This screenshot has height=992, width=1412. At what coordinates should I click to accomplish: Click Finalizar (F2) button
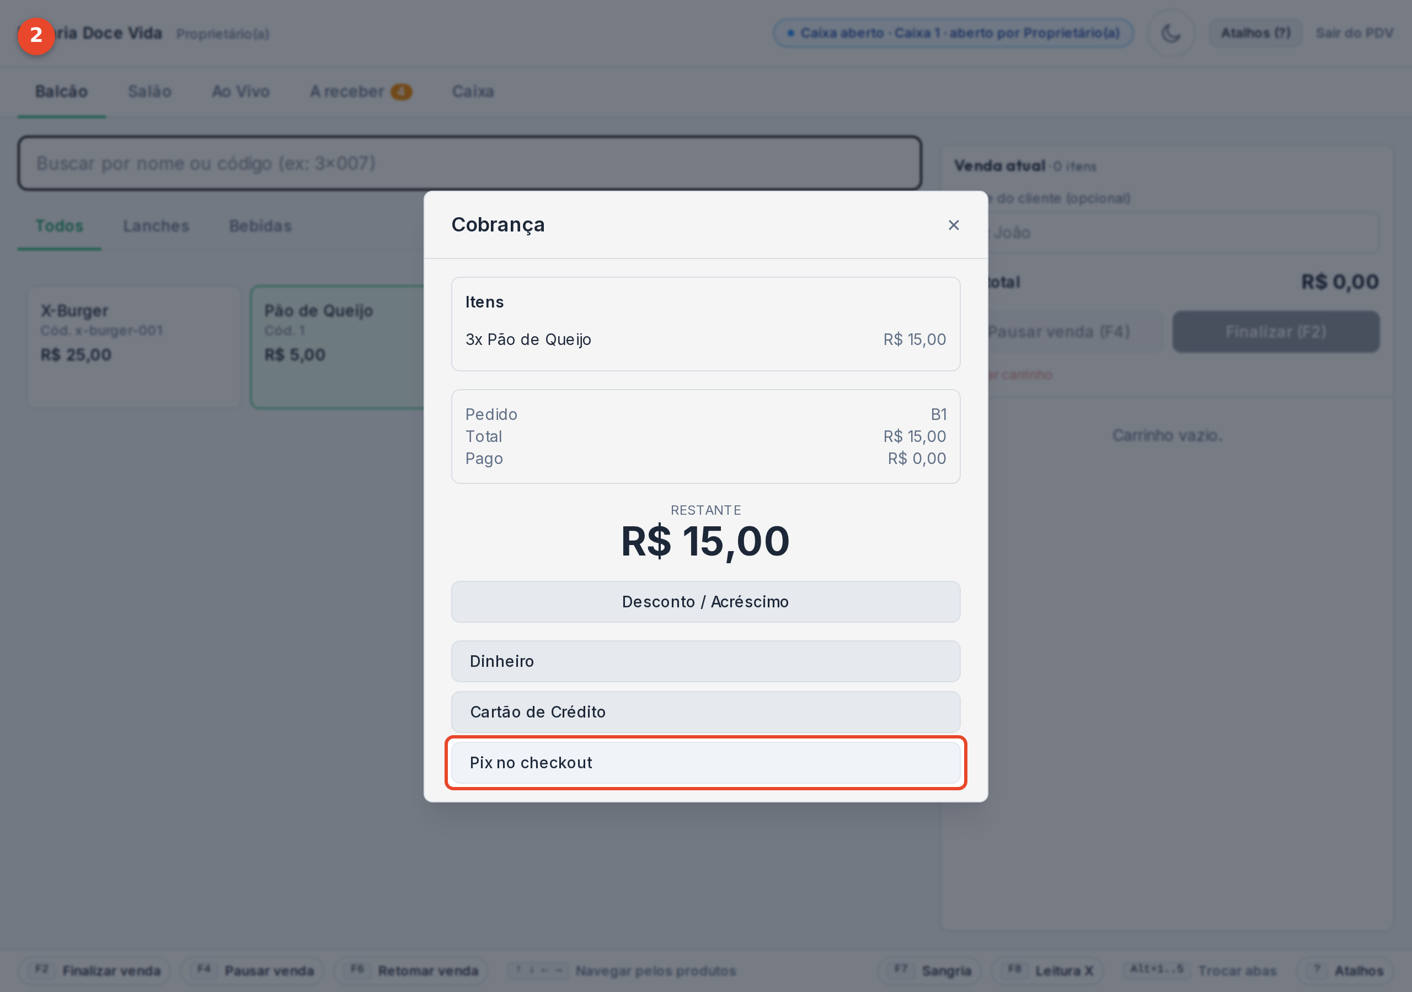(1275, 332)
